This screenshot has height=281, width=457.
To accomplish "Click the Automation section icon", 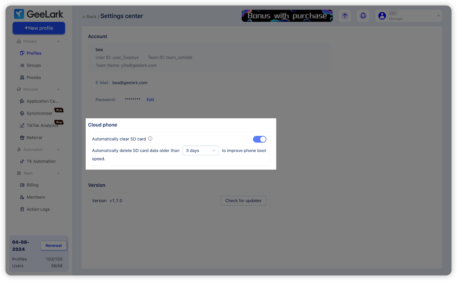I will (x=19, y=150).
